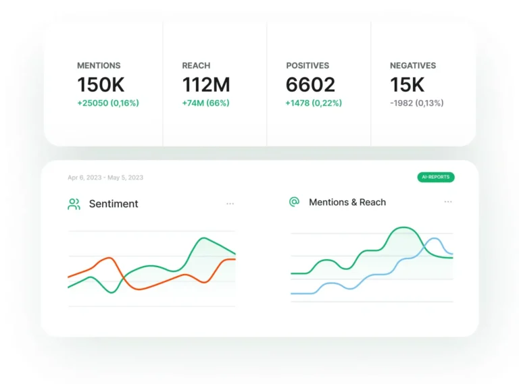519x384 pixels.
Task: Click the POSITIVES label
Action: (x=307, y=65)
